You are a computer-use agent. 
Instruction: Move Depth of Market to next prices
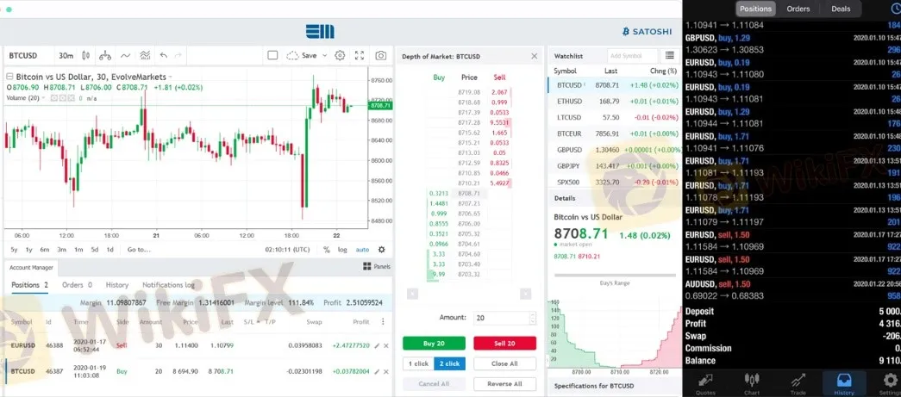(x=525, y=294)
